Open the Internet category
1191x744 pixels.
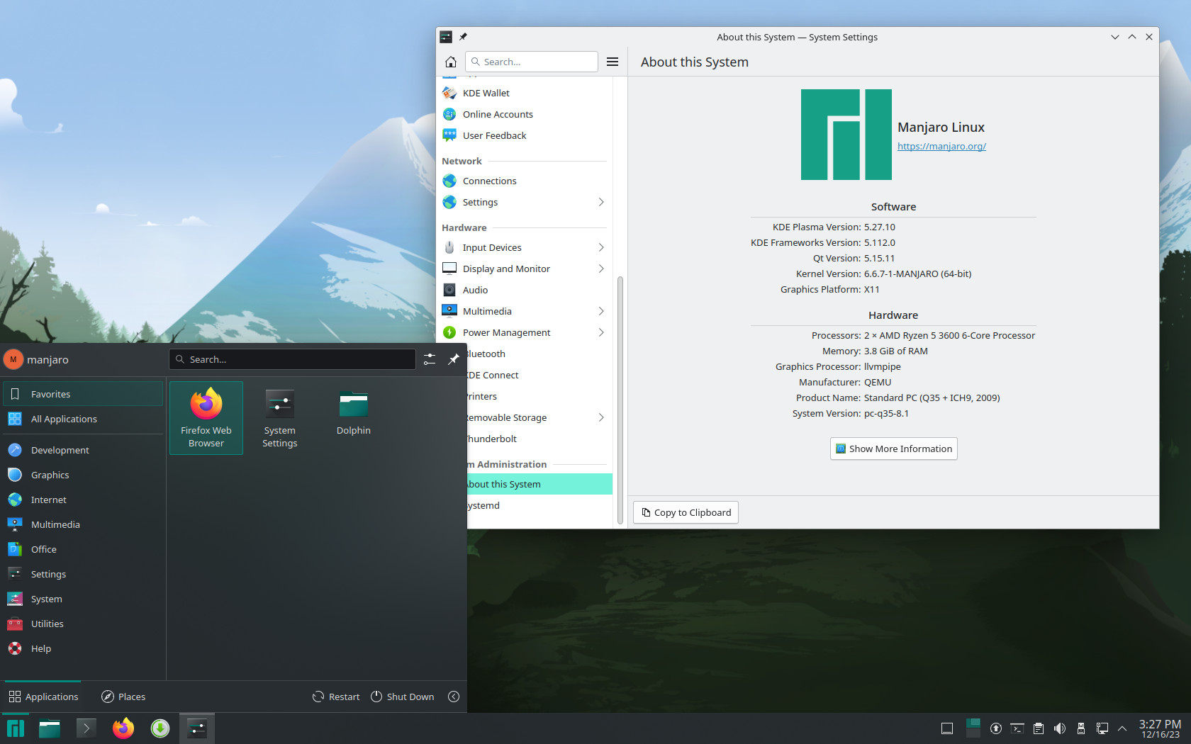(84, 500)
